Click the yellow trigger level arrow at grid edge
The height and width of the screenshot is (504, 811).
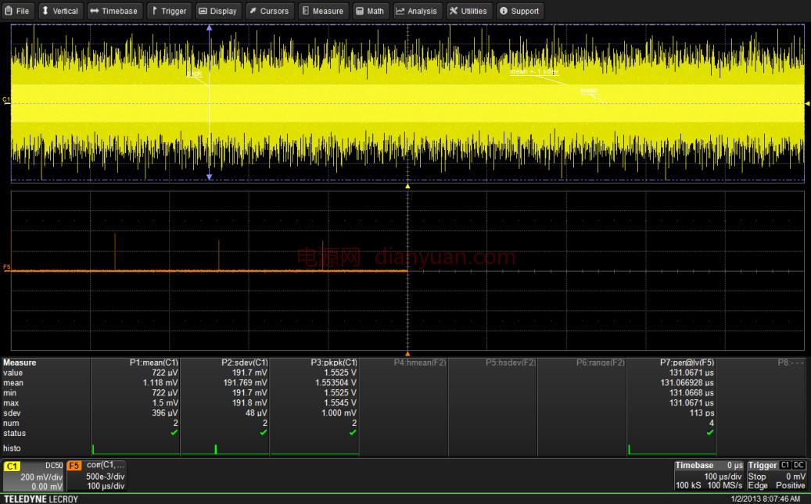807,103
